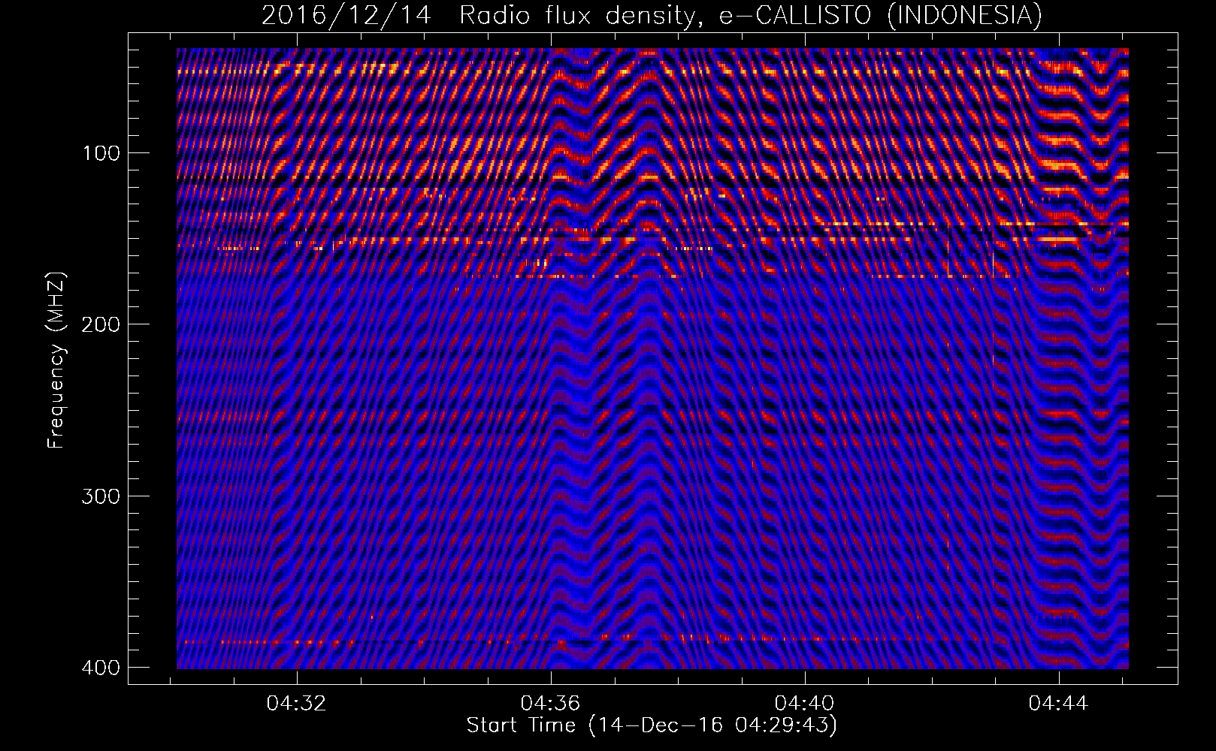Select the 200 frequency tick label
This screenshot has height=751, width=1216.
coord(100,324)
